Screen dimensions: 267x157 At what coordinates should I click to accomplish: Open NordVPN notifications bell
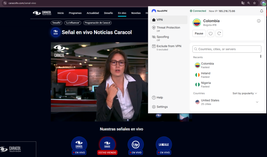[x=262, y=11]
